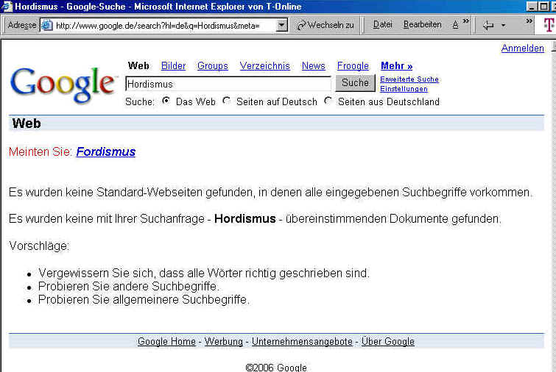556x372 pixels.
Task: Switch to Groups search
Action: click(x=212, y=66)
